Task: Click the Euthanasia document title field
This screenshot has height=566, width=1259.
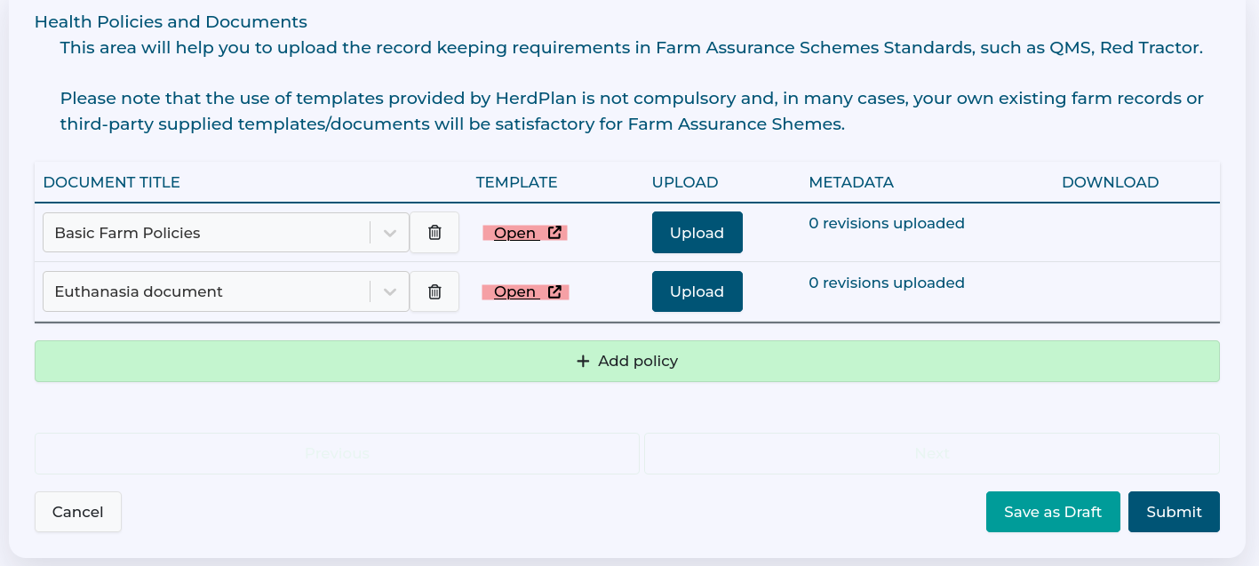Action: [x=204, y=291]
